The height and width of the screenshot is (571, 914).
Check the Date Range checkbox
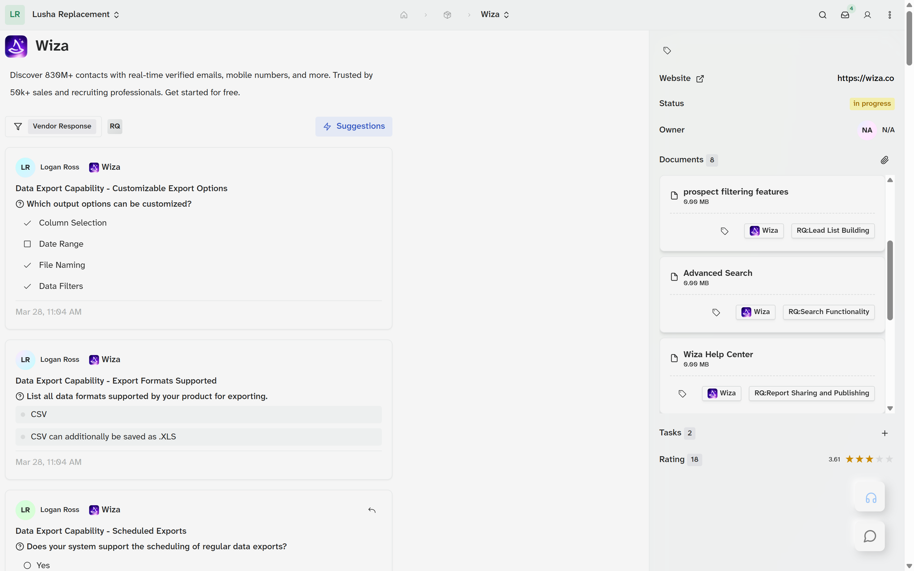[x=27, y=244]
